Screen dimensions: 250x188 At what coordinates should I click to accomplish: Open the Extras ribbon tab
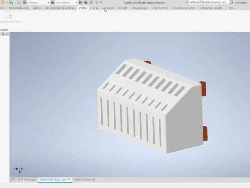[95, 8]
